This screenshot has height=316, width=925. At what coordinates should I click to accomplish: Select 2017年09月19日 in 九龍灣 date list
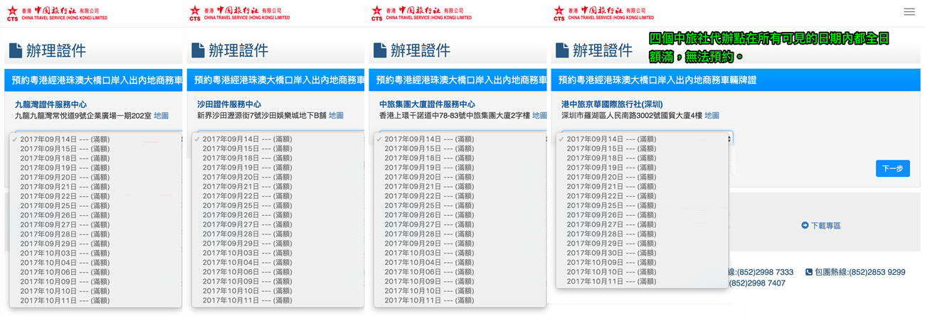(96, 168)
